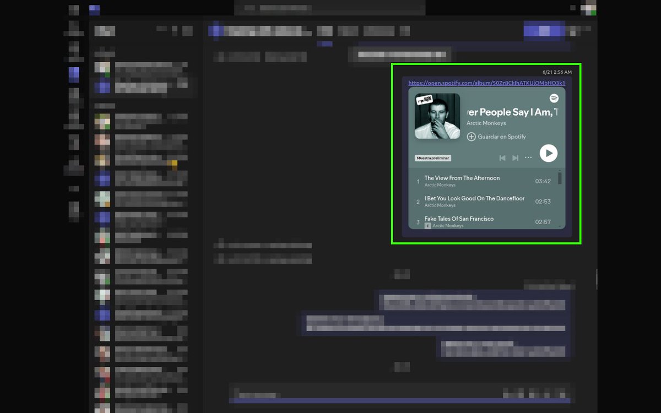Screen dimensions: 661x413
Task: Click track number 1 in the track list
Action: coord(418,181)
